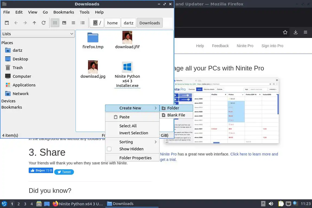This screenshot has width=312, height=208.
Task: Click the Facebook Beğen like button
Action: pyautogui.click(x=41, y=170)
